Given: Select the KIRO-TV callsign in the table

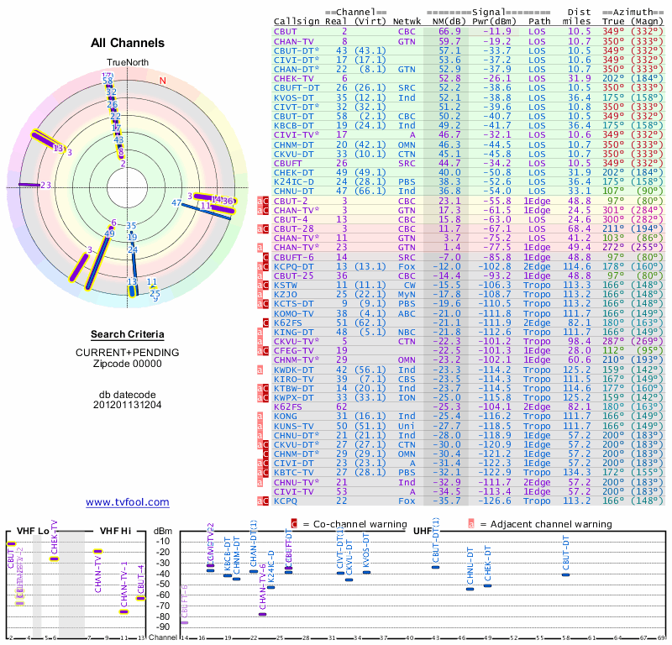Looking at the screenshot, I should [x=294, y=380].
